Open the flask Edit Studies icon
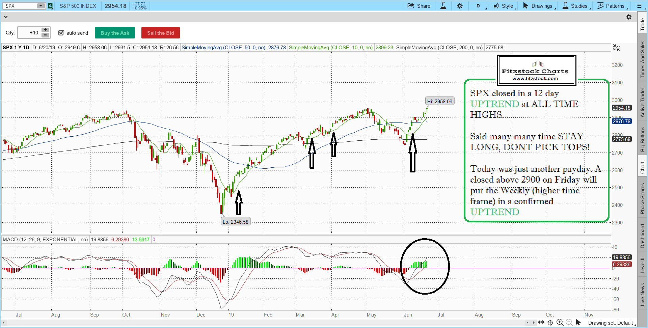Image resolution: width=648 pixels, height=328 pixels. (443, 6)
